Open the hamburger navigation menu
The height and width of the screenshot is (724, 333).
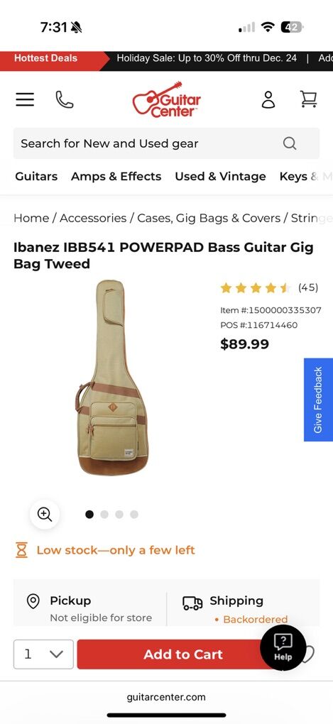pyautogui.click(x=25, y=100)
